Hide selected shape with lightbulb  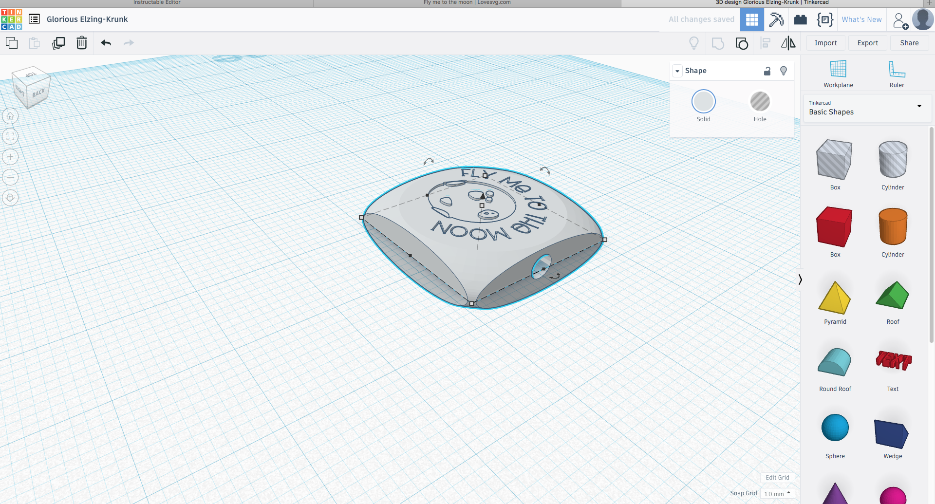point(784,71)
